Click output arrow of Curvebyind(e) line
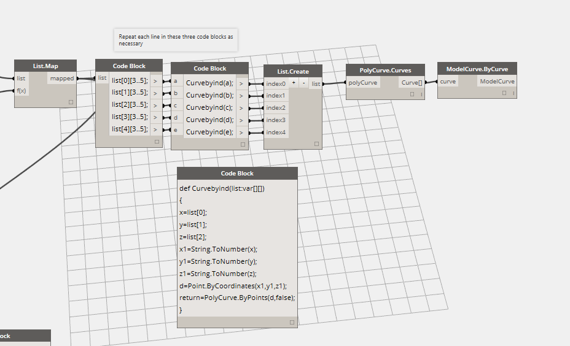The image size is (570, 346). pyautogui.click(x=241, y=133)
